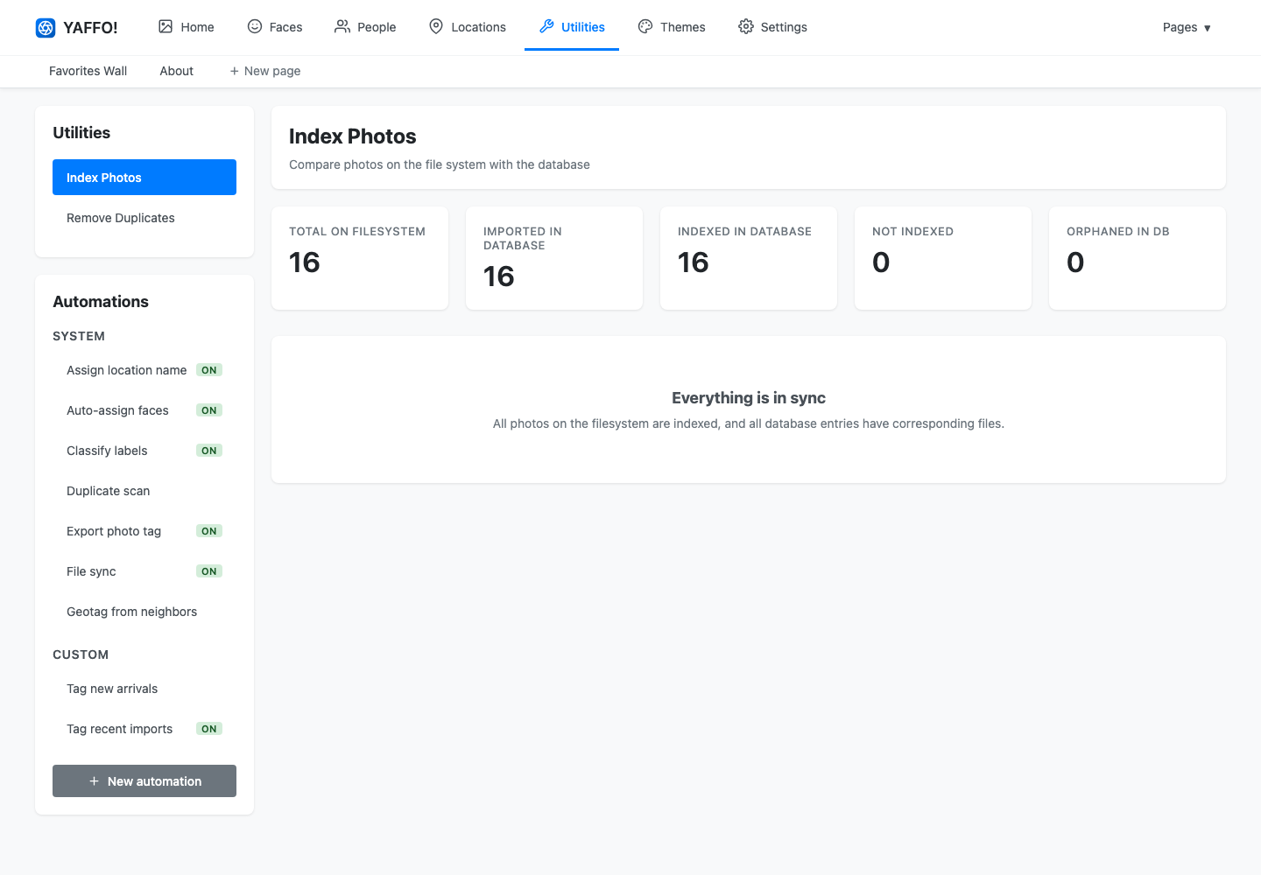Open the Geotag from neighbors automation
This screenshot has width=1261, height=875.
(x=144, y=612)
